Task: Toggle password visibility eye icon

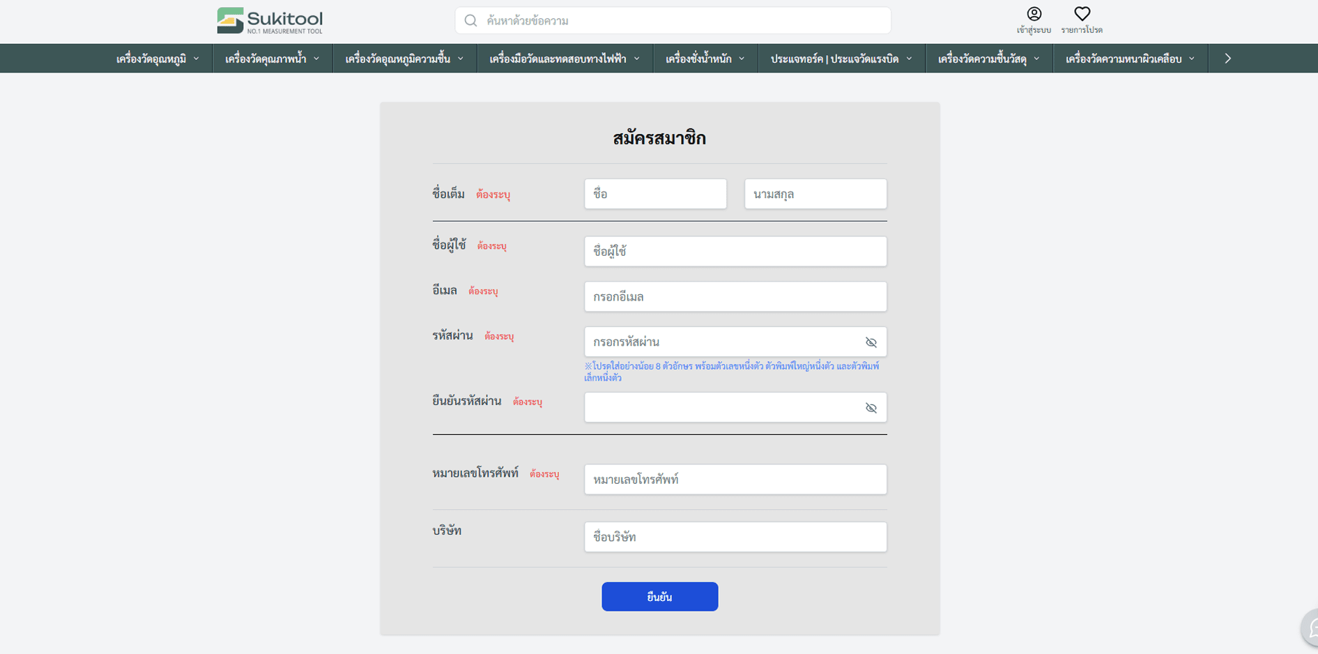Action: pos(871,342)
